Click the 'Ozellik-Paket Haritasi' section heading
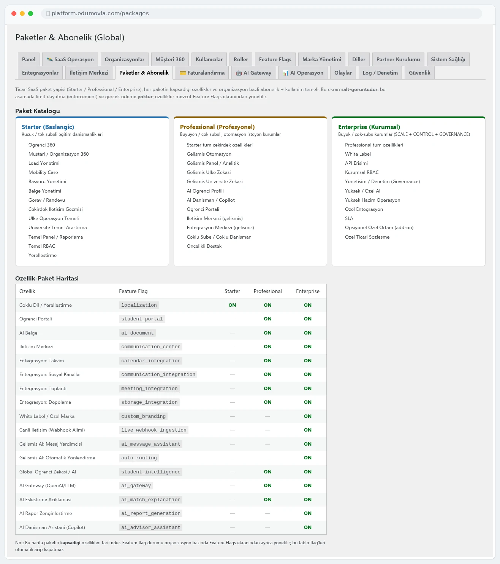Screen dimensions: 500x564 pos(47,279)
